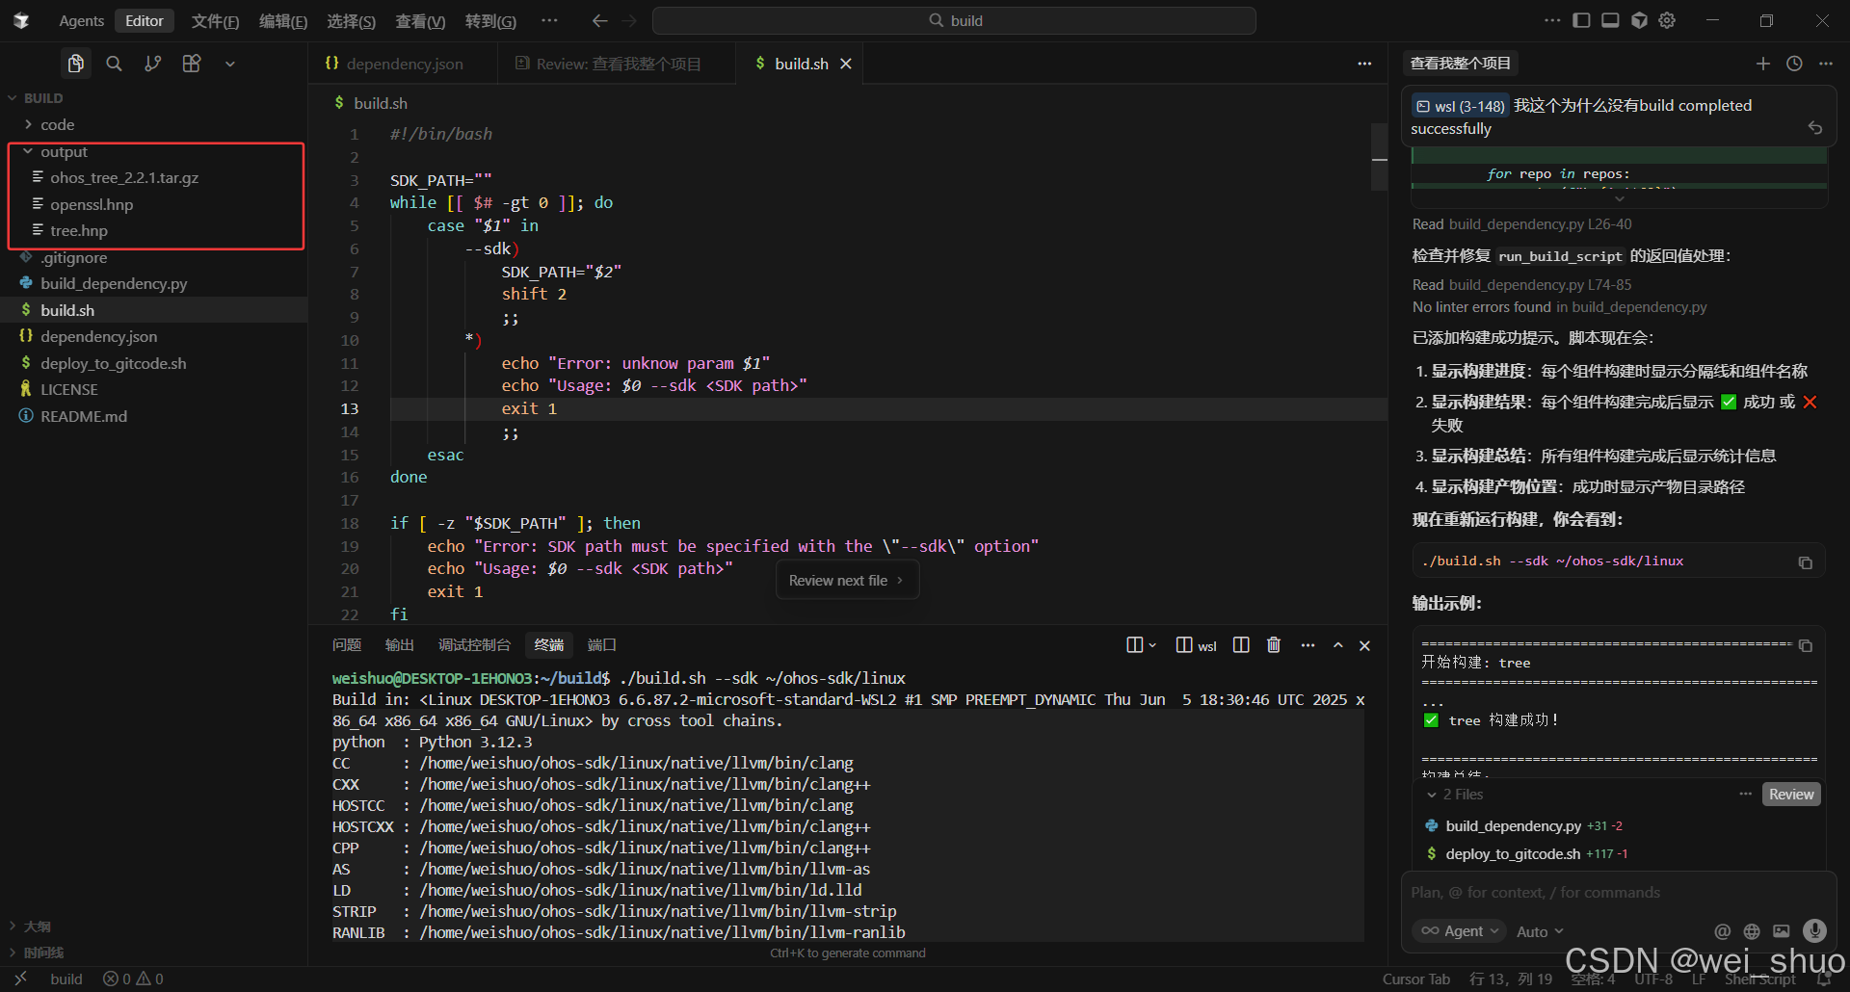Image resolution: width=1850 pixels, height=992 pixels.
Task: Open the Search view icon
Action: [x=114, y=64]
